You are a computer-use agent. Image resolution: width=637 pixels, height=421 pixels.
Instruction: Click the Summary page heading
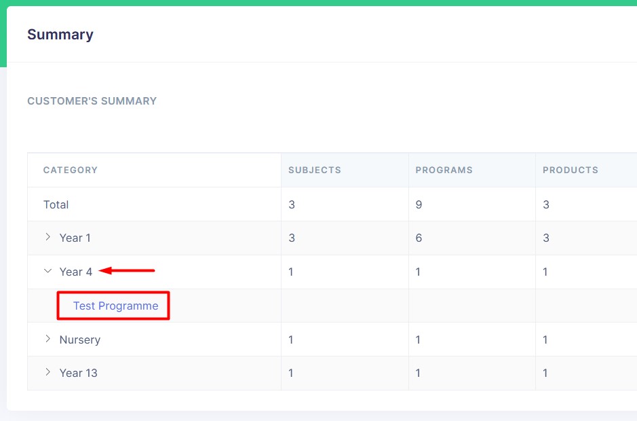coord(60,35)
